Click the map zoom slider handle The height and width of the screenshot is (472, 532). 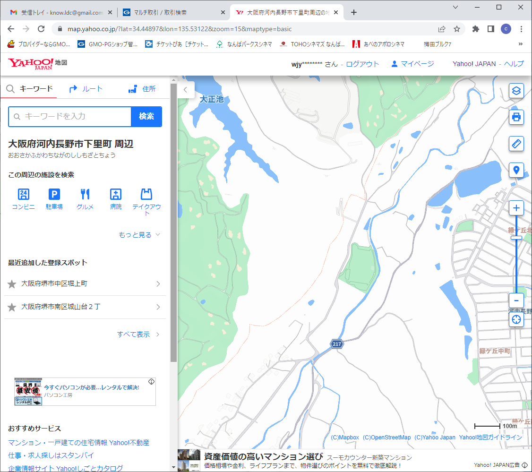[x=516, y=238]
